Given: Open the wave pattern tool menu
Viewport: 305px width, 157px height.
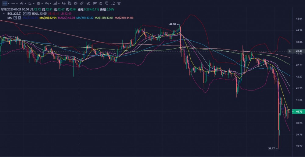Looking at the screenshot, I should (46, 3).
